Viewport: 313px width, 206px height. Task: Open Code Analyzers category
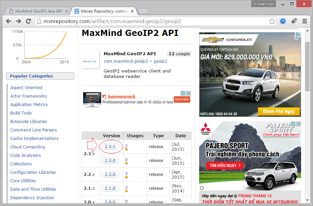[25, 156]
